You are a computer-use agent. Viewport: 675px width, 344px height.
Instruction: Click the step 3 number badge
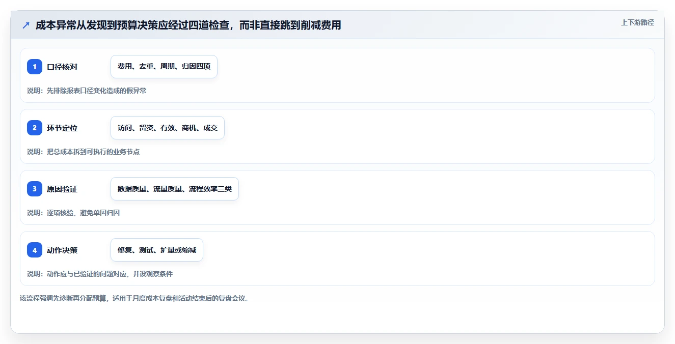tap(35, 189)
